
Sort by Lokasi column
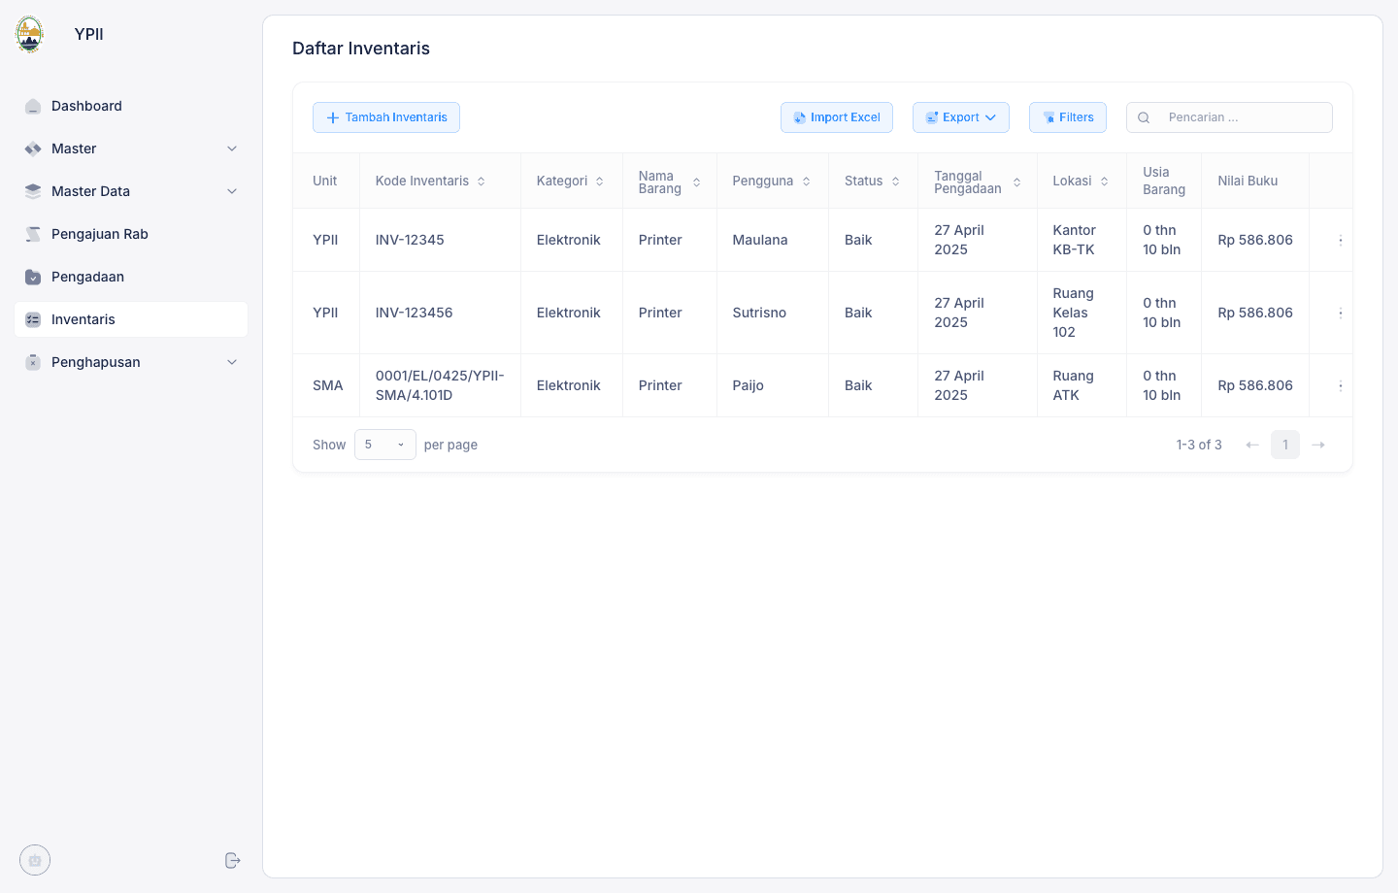[1104, 182]
